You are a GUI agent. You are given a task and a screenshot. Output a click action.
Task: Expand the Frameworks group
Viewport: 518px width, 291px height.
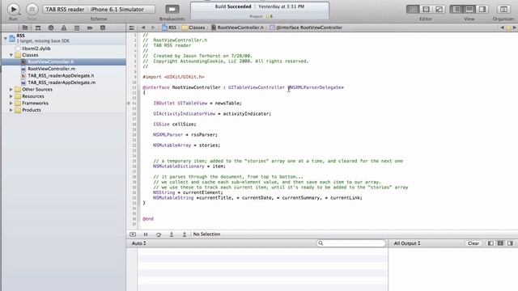pos(11,103)
